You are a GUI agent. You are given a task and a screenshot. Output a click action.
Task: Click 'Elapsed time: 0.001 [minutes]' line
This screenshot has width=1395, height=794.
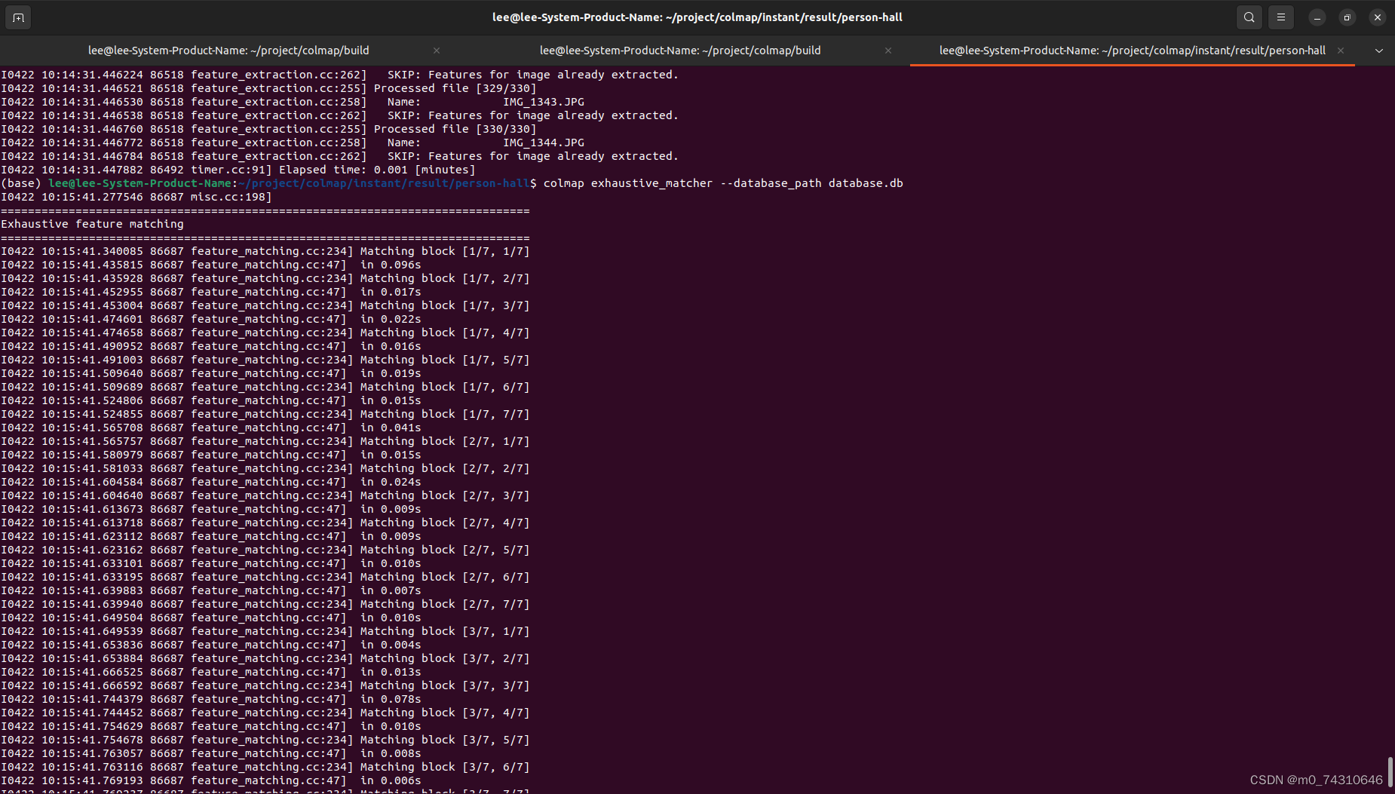tap(238, 170)
